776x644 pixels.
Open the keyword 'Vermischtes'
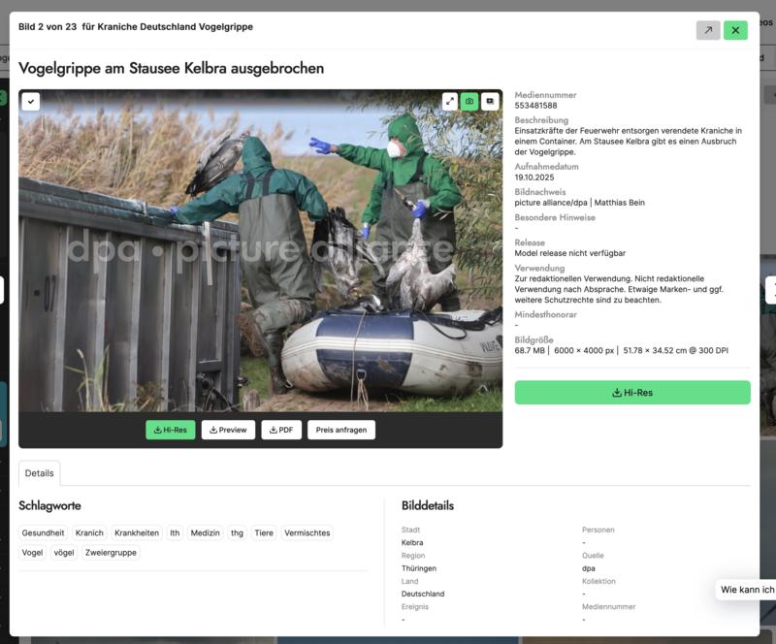pyautogui.click(x=308, y=532)
